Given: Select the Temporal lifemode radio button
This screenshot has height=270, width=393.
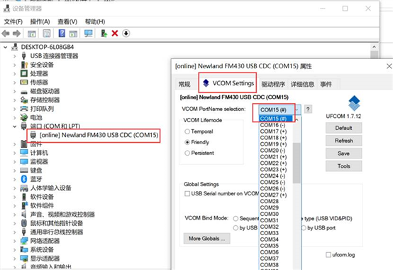Looking at the screenshot, I should point(187,131).
